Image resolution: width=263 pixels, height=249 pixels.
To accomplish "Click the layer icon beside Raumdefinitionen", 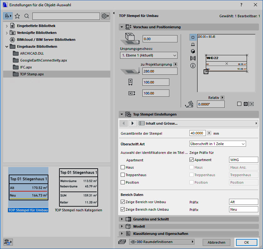I will tap(122, 242).
